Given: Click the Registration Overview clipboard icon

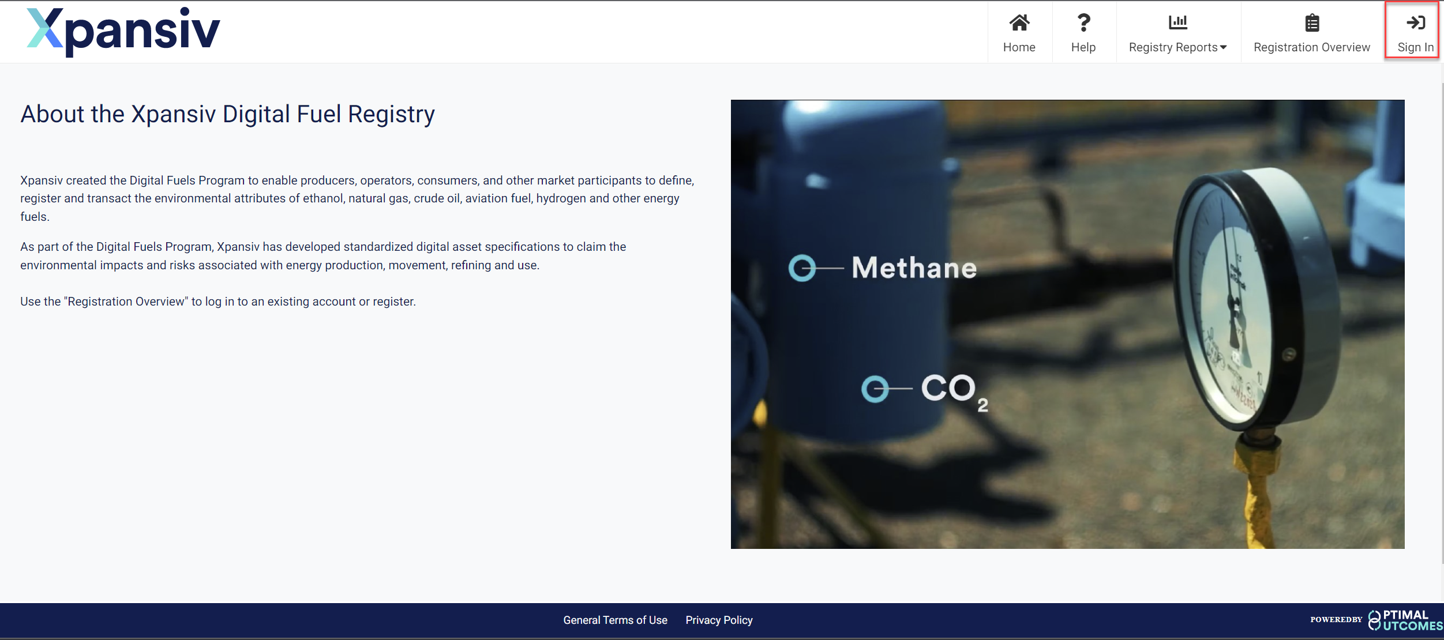Looking at the screenshot, I should 1312,23.
